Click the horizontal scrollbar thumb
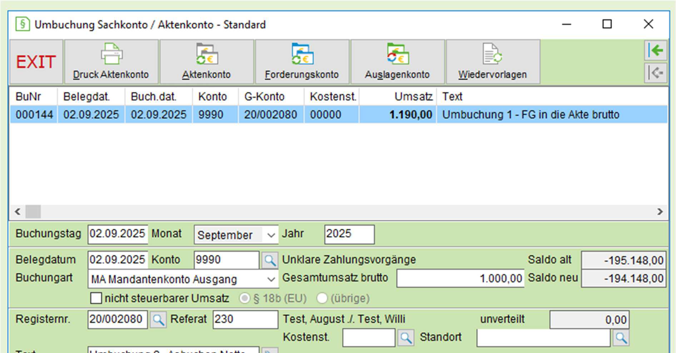The width and height of the screenshot is (676, 353). click(33, 212)
